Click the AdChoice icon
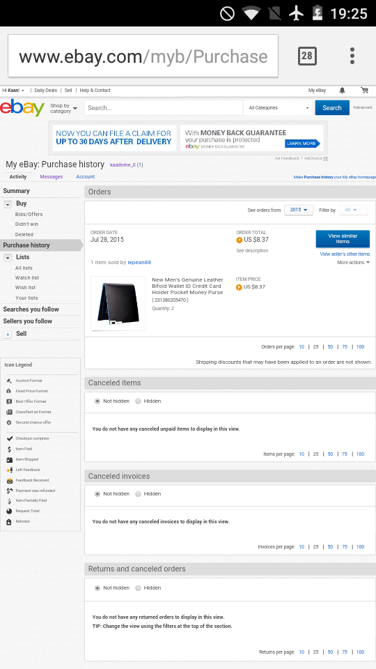 (326, 158)
